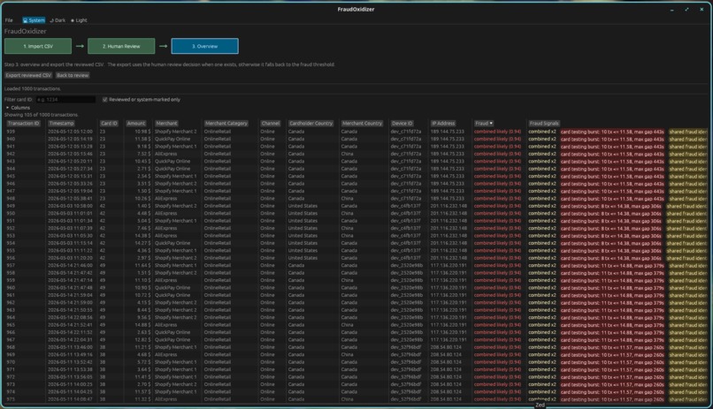713x409 pixels.
Task: Click the Merchant Country column header
Action: pos(363,124)
